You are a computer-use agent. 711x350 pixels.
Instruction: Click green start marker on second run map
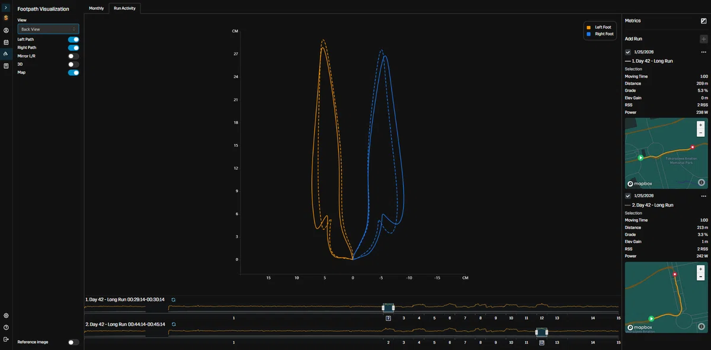(651, 318)
